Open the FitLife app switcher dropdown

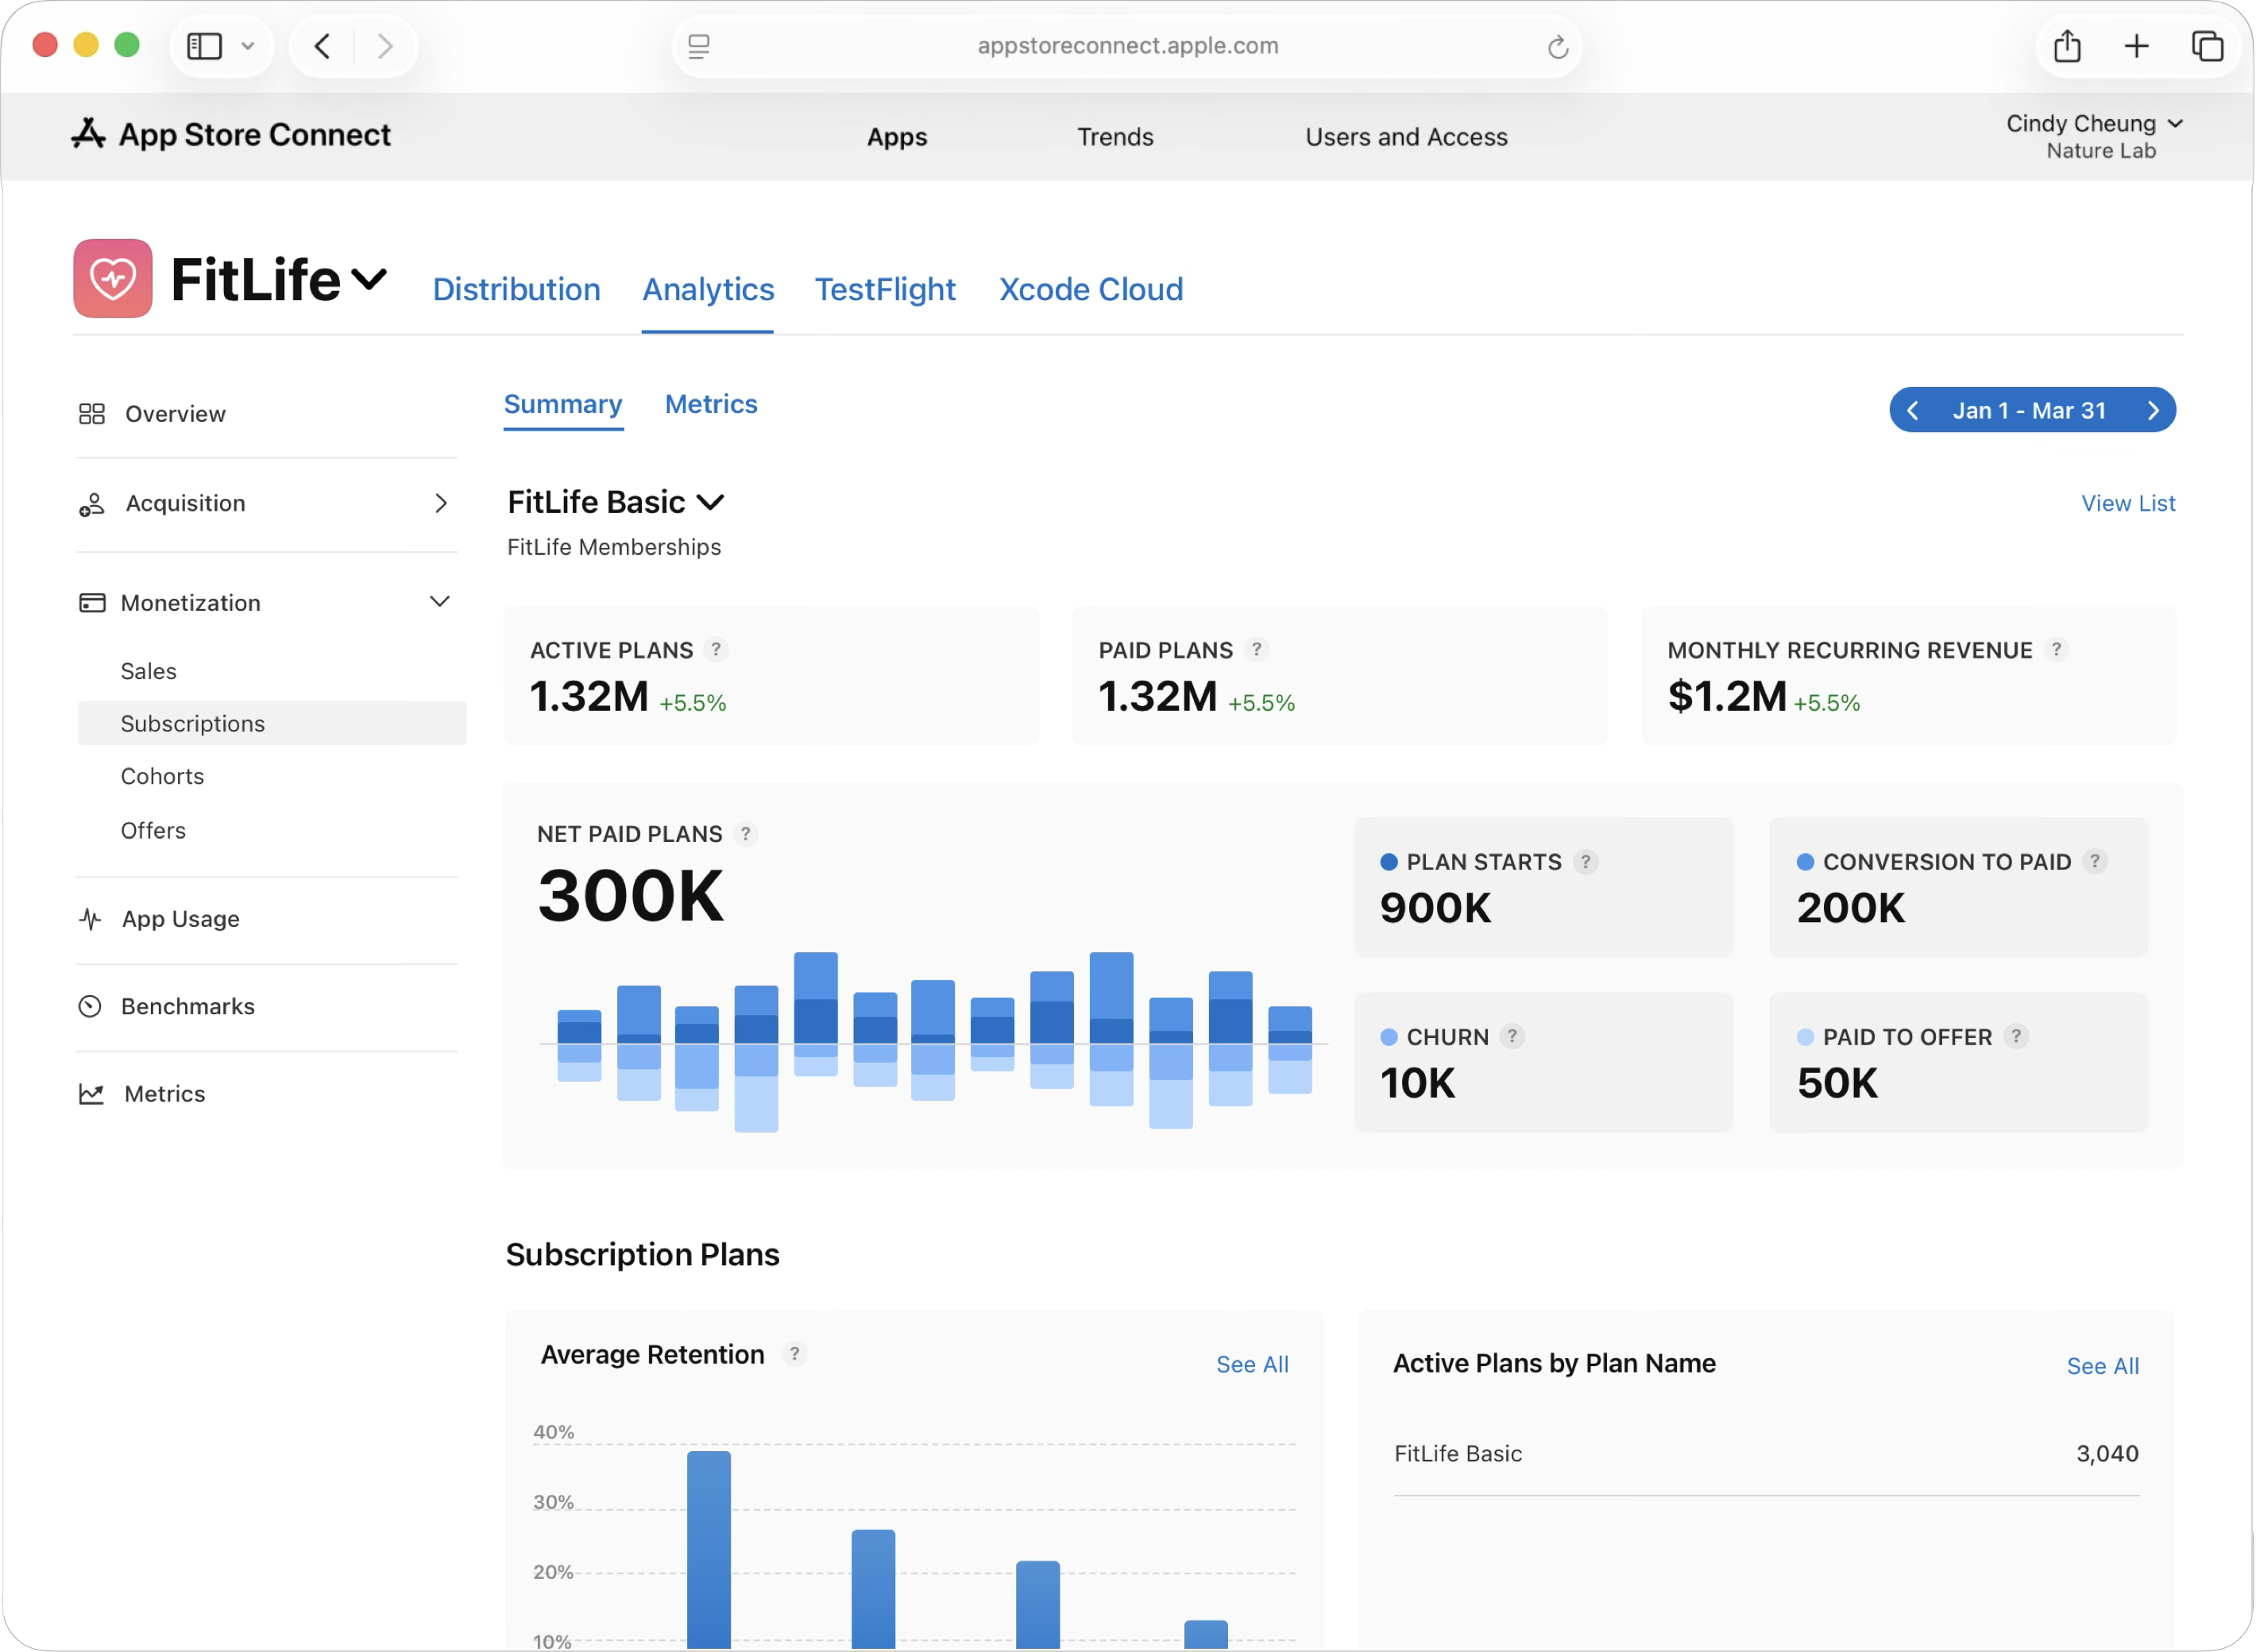pyautogui.click(x=369, y=279)
